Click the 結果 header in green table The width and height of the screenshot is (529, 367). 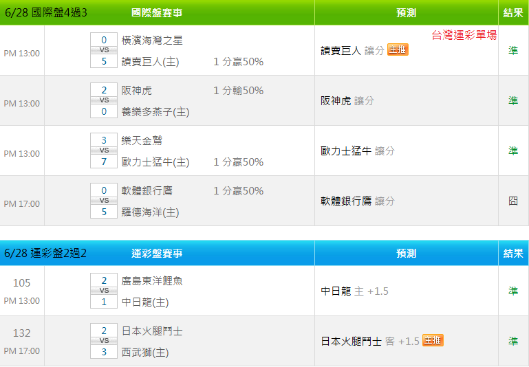pos(513,13)
